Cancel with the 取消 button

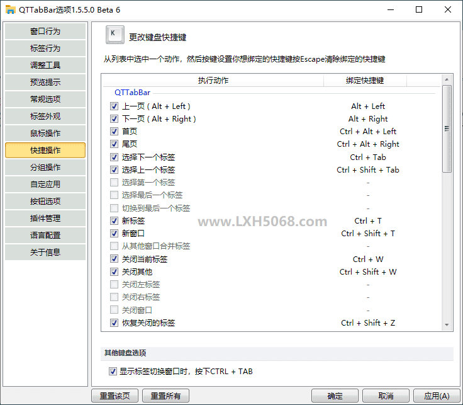click(x=386, y=396)
